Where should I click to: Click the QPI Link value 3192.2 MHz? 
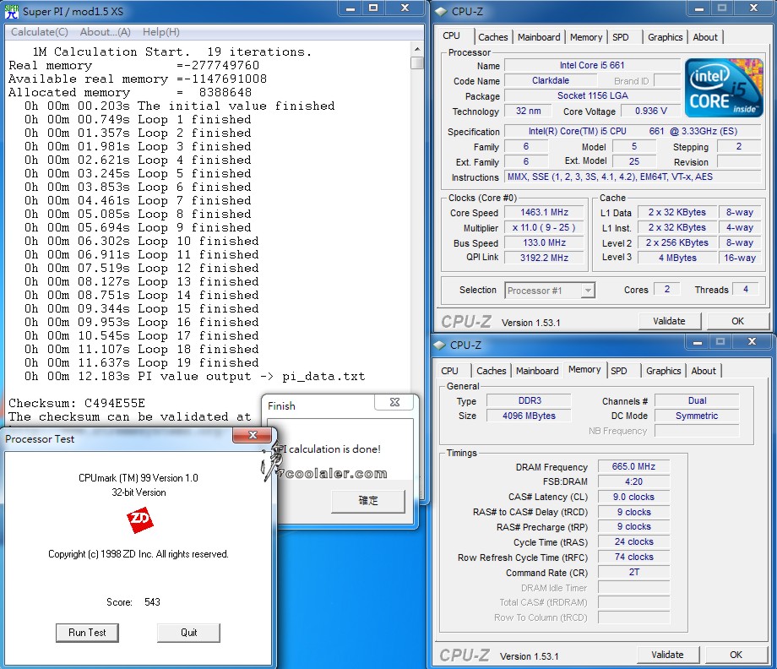pyautogui.click(x=544, y=258)
